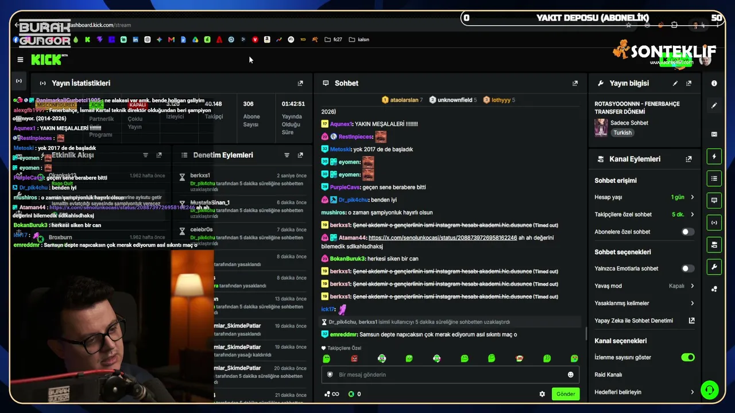Toggle the chat panel icon in the right sidebar
This screenshot has width=735, height=413.
tap(714, 200)
